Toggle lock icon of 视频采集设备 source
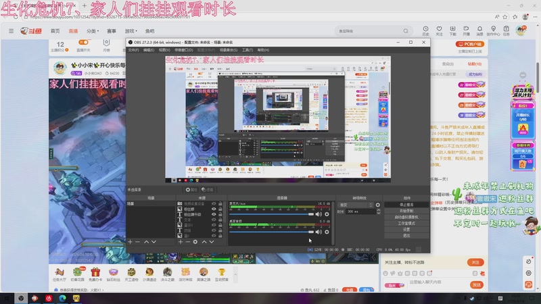The image size is (541, 304). coord(220,204)
